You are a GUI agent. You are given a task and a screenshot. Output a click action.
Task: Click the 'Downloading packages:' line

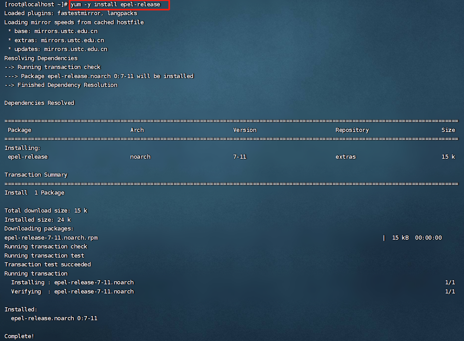point(39,229)
